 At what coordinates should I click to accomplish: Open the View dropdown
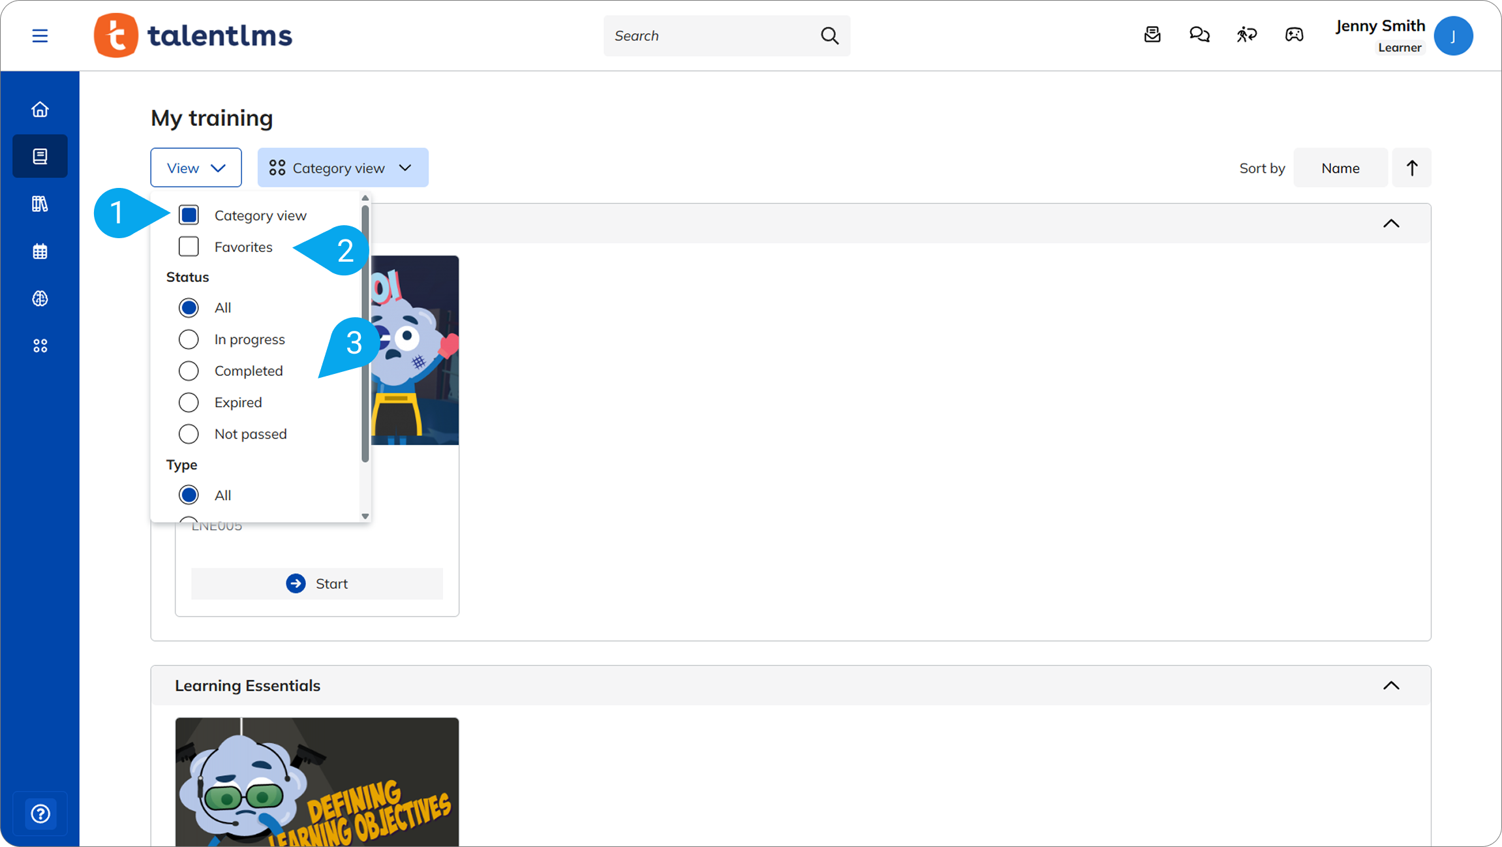195,167
